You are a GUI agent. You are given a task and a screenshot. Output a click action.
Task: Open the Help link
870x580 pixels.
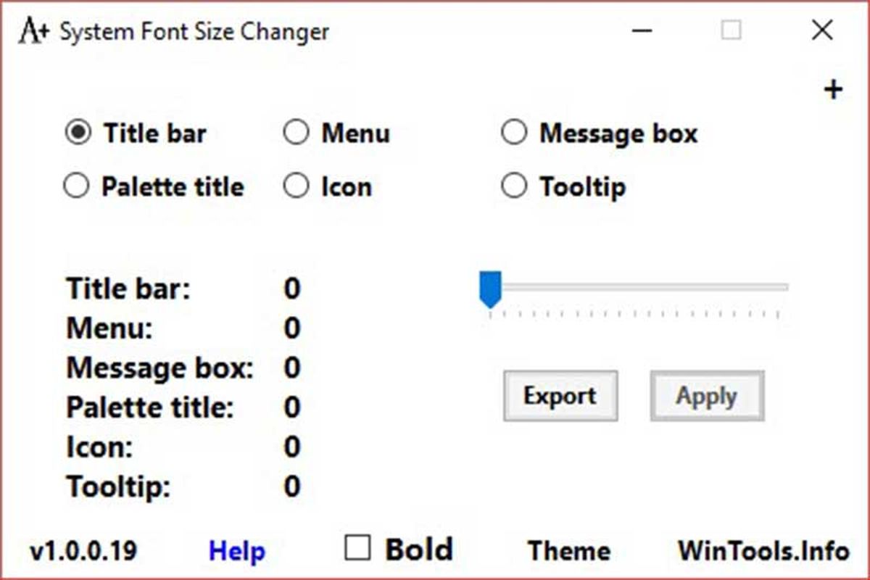pos(236,551)
